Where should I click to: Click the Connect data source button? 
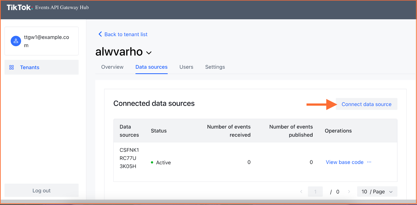[x=366, y=104]
